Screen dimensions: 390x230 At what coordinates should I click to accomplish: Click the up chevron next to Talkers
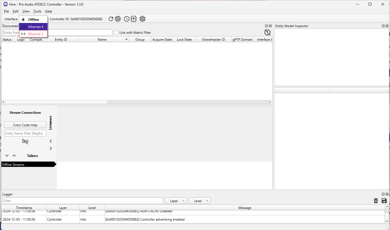tap(14, 156)
